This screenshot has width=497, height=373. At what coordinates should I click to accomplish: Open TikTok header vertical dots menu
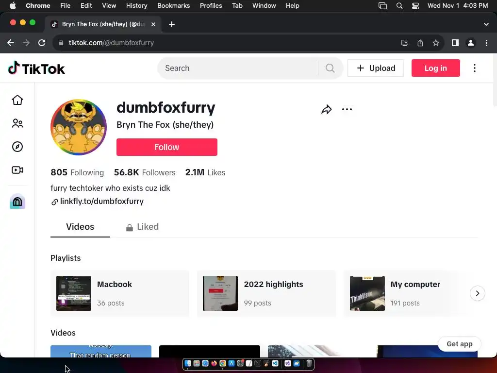[x=475, y=68]
